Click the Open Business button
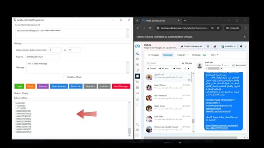Screen dimensions: 264x148 coord(59,86)
